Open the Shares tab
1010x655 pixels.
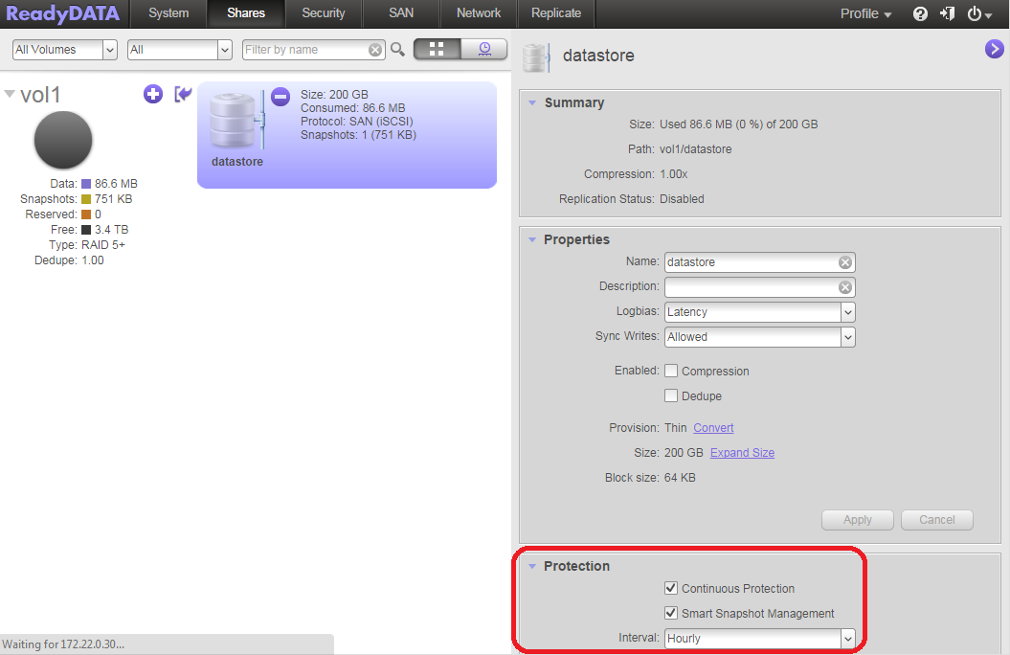tap(245, 13)
